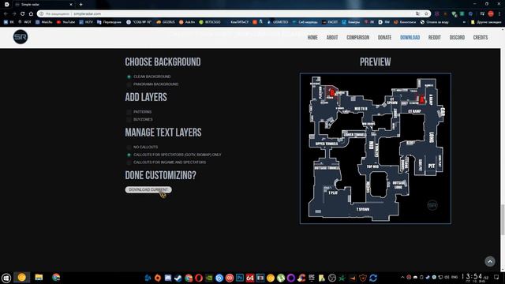Open the other bookmarks folder
The width and height of the screenshot is (505, 284).
tap(486, 22)
